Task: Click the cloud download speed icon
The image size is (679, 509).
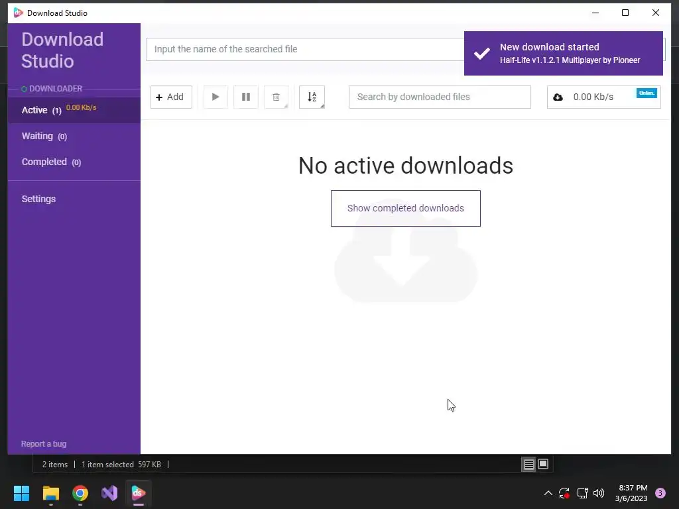Action: (x=558, y=97)
